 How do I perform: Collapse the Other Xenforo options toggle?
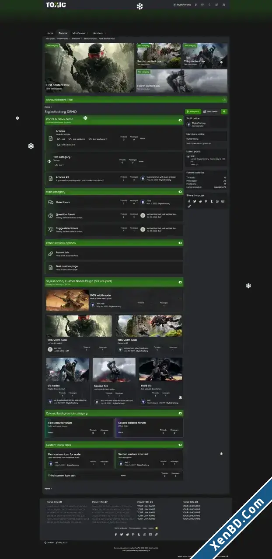tap(180, 243)
